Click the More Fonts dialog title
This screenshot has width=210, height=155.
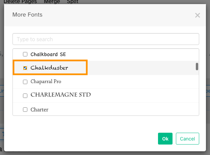point(27,15)
